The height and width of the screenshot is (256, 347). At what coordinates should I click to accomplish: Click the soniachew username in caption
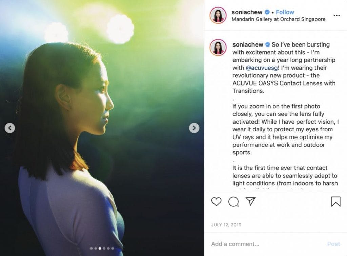point(248,44)
